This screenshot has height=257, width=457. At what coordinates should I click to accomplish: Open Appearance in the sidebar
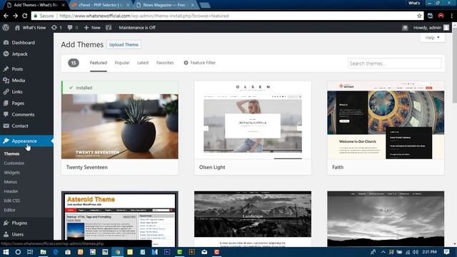pyautogui.click(x=26, y=141)
